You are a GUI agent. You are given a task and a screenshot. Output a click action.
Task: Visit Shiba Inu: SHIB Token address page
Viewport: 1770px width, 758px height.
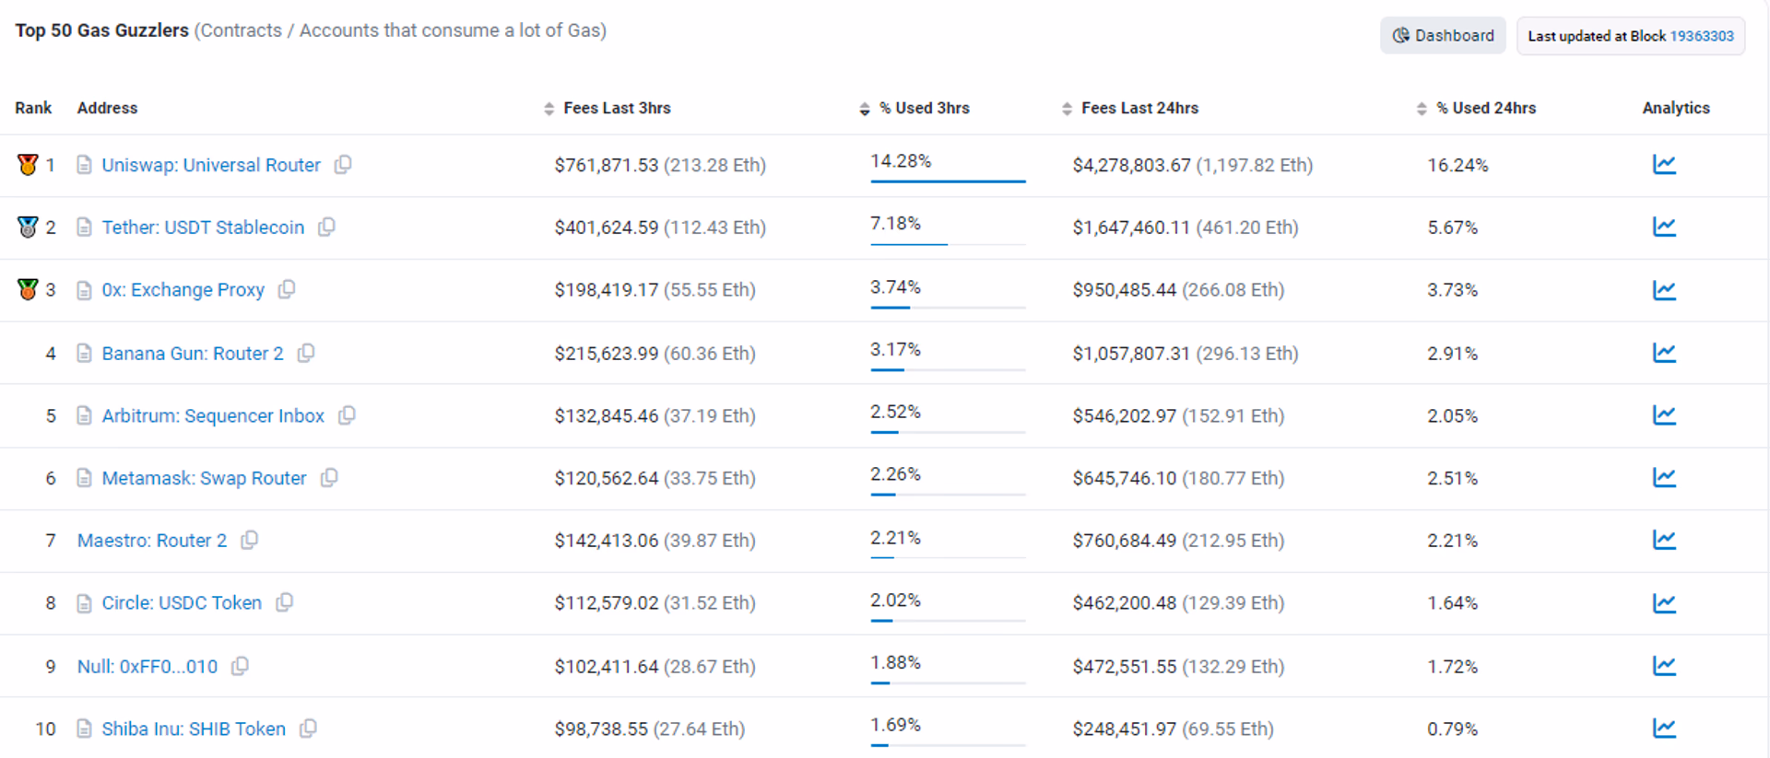click(x=194, y=729)
